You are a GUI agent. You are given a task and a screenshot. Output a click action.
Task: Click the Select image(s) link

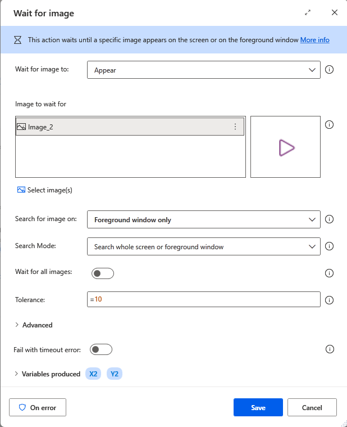[x=45, y=190]
